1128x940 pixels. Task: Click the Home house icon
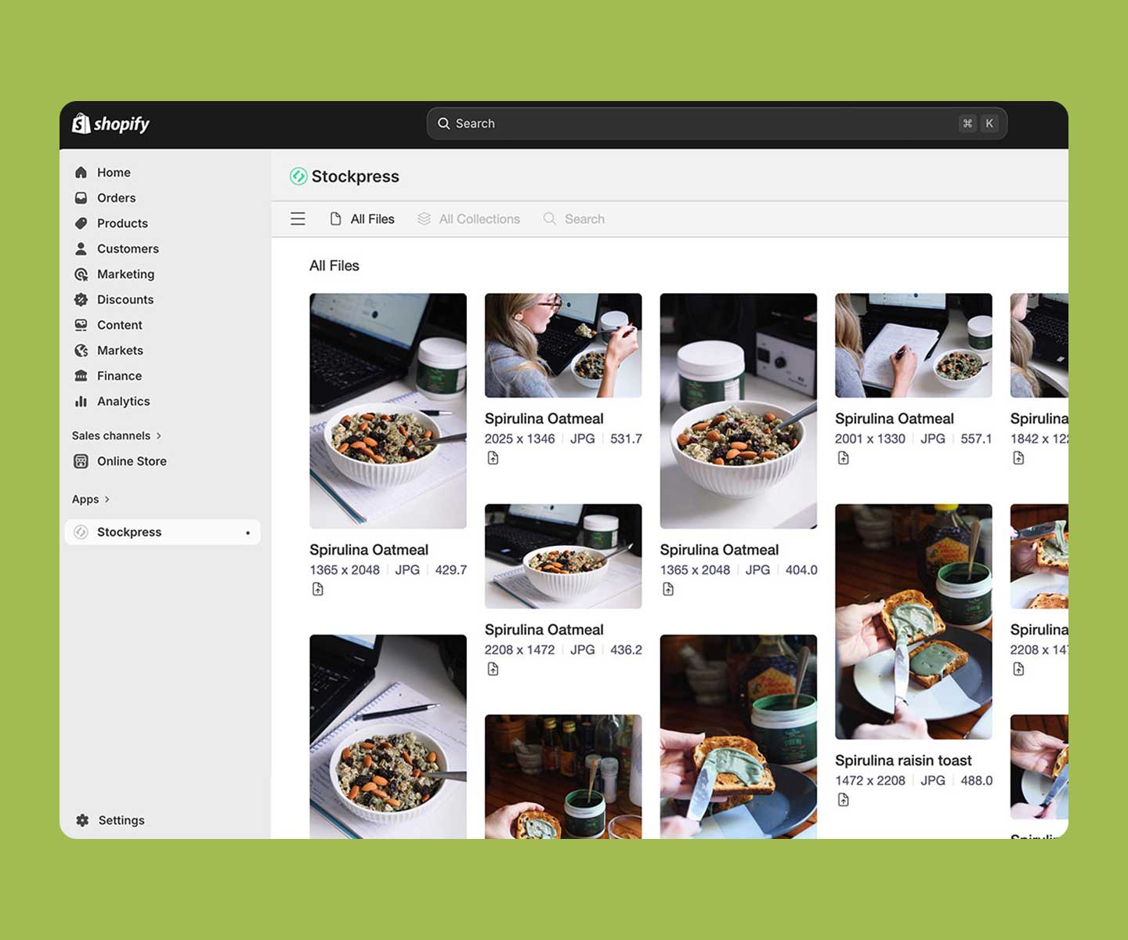click(81, 172)
